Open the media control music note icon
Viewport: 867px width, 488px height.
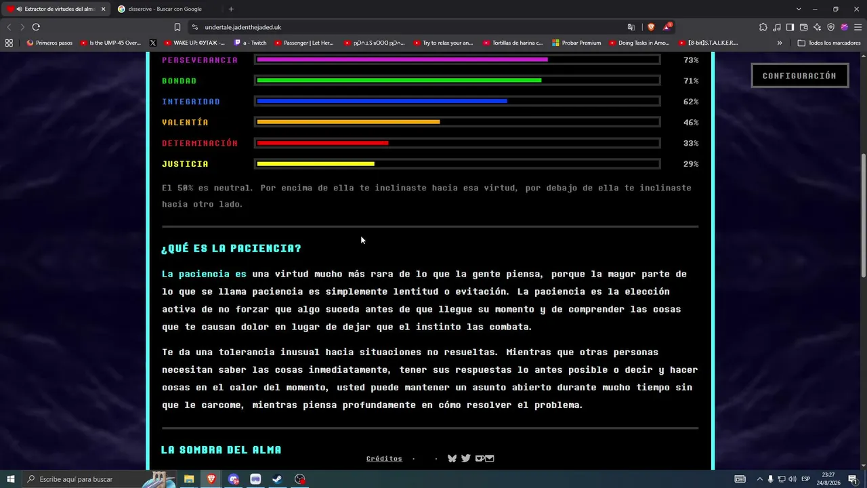(777, 27)
